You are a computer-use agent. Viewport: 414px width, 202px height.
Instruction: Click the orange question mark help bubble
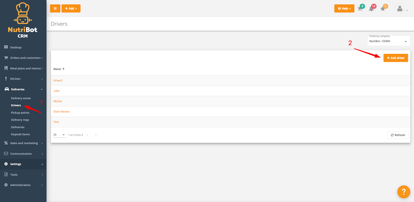coord(404,192)
